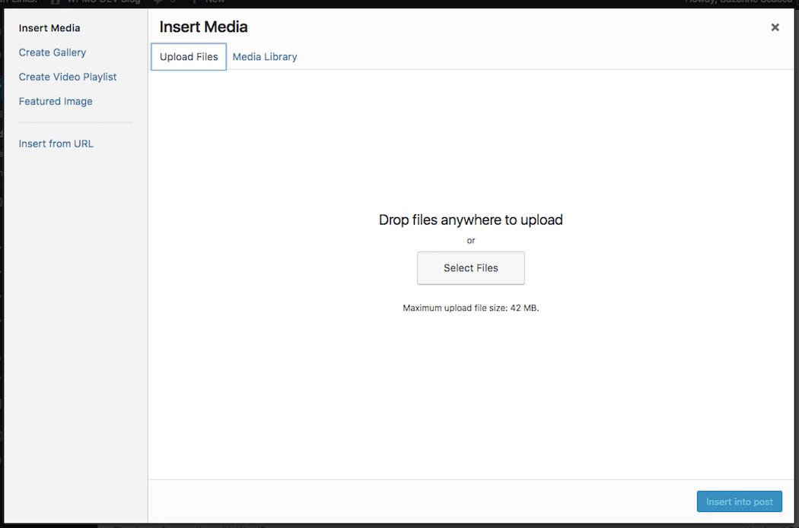This screenshot has height=528, width=799.
Task: Open the Howdy, Suzanne Scacca account menu
Action: (x=738, y=2)
